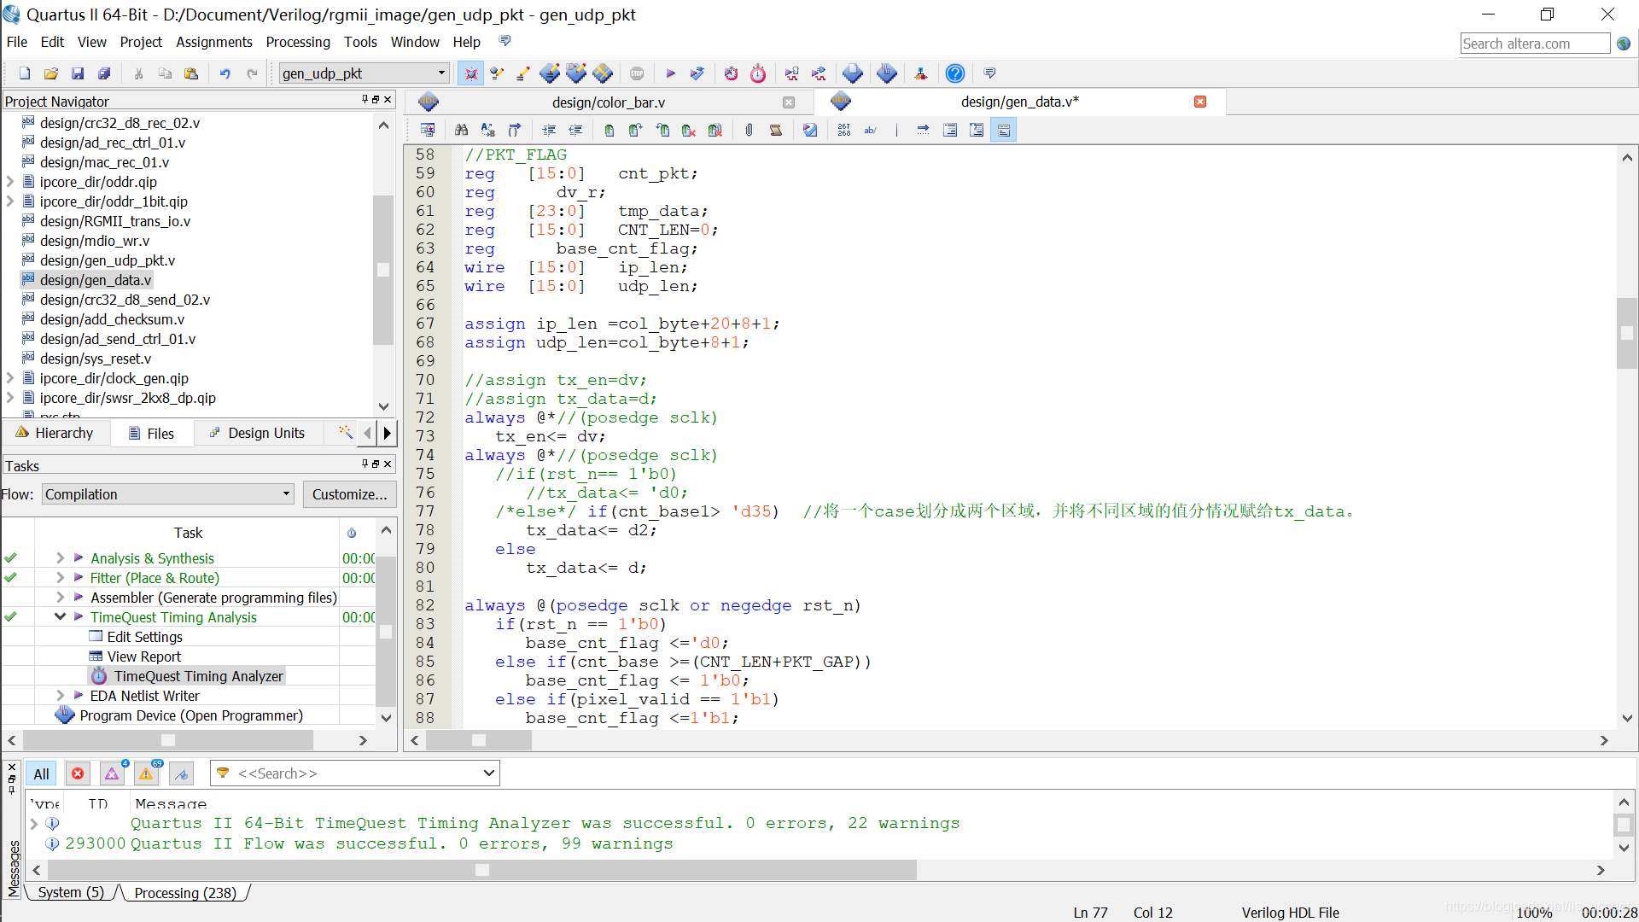1639x922 pixels.
Task: Click the toggle bookmark icon in editor toolbar
Action: 609,130
